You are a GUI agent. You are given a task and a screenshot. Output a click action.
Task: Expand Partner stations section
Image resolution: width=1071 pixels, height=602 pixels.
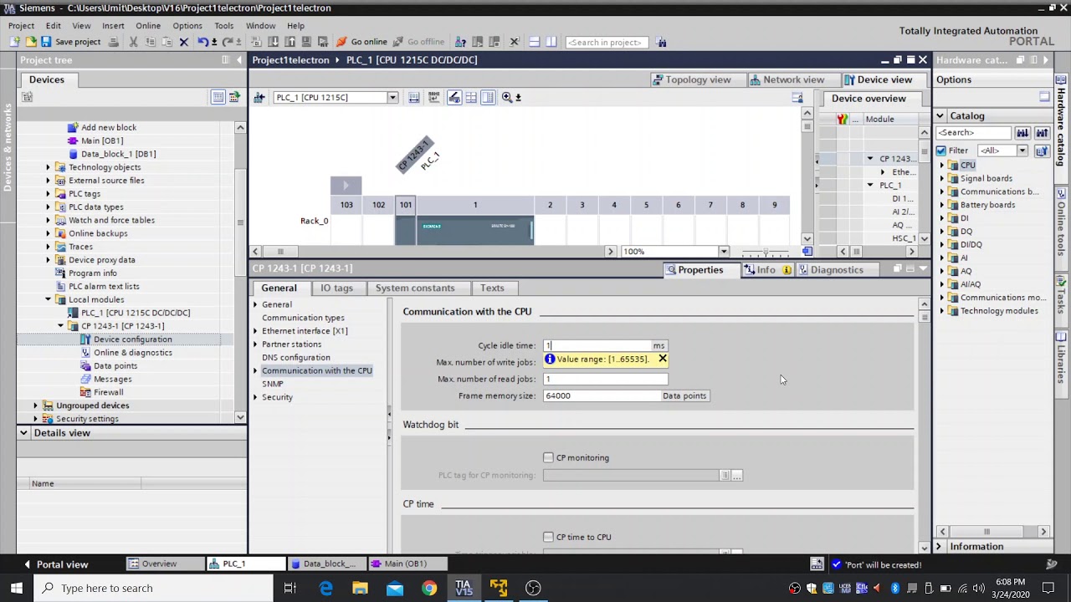tap(256, 344)
